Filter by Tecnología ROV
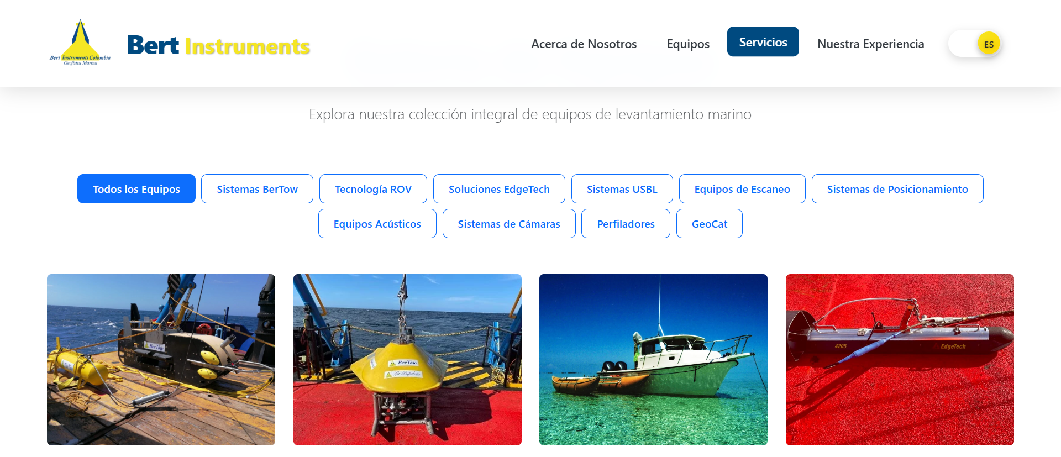The image size is (1061, 457). 373,189
